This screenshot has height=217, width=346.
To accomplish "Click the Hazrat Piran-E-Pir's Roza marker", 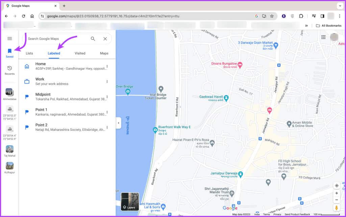I will pos(212,143).
